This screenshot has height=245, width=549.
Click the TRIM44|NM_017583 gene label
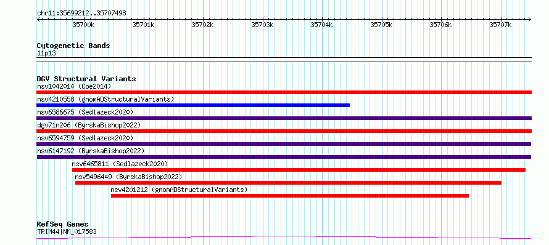67,231
